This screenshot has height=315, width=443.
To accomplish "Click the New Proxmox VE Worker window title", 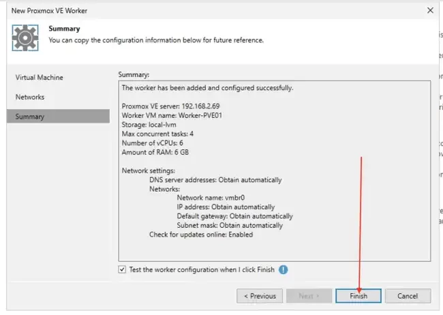I will click(49, 10).
